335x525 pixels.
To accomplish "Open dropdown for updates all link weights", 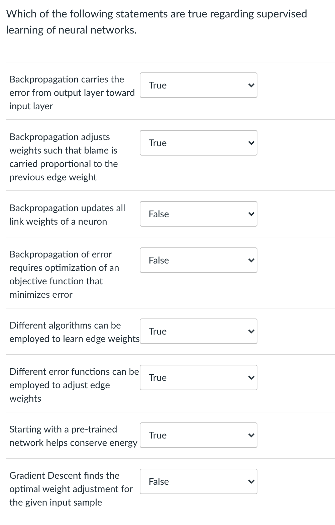I will pyautogui.click(x=198, y=214).
